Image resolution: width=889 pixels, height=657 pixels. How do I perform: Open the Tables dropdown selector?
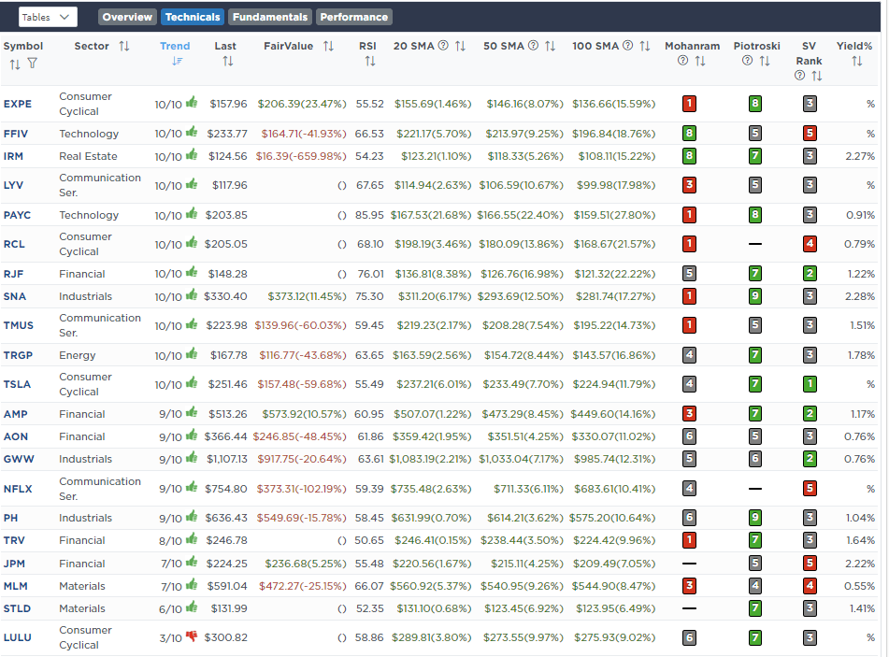click(x=47, y=16)
